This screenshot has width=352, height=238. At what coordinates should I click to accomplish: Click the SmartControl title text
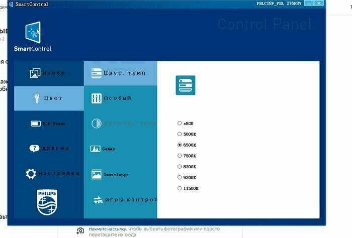[32, 4]
